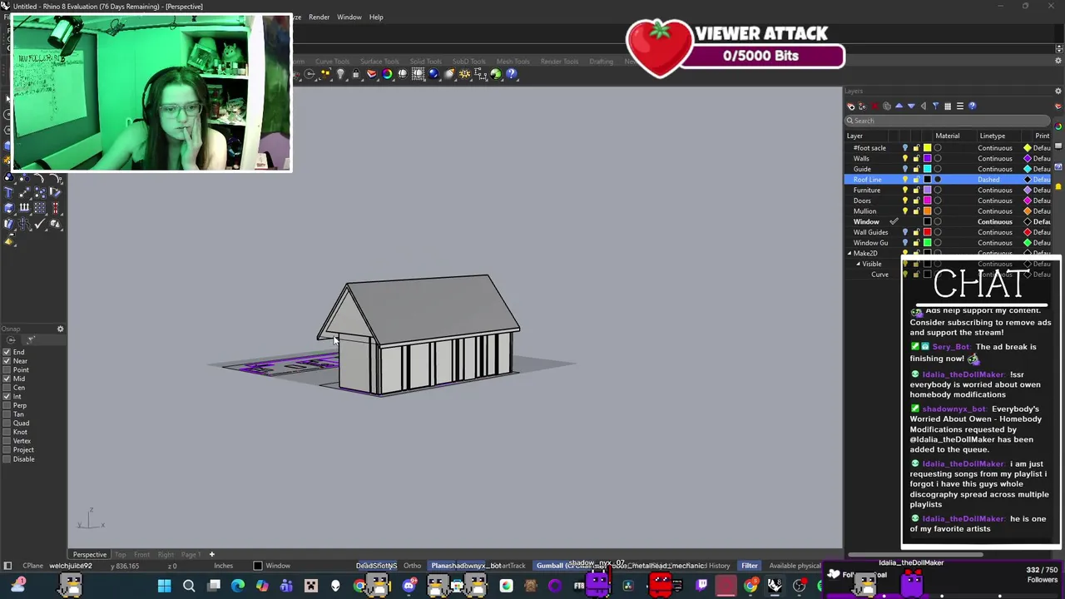The height and width of the screenshot is (599, 1065).
Task: Toggle visibility bulb of Guide layer
Action: [905, 169]
